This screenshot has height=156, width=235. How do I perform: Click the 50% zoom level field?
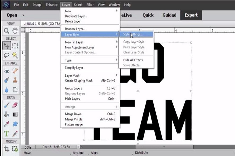pos(28,147)
